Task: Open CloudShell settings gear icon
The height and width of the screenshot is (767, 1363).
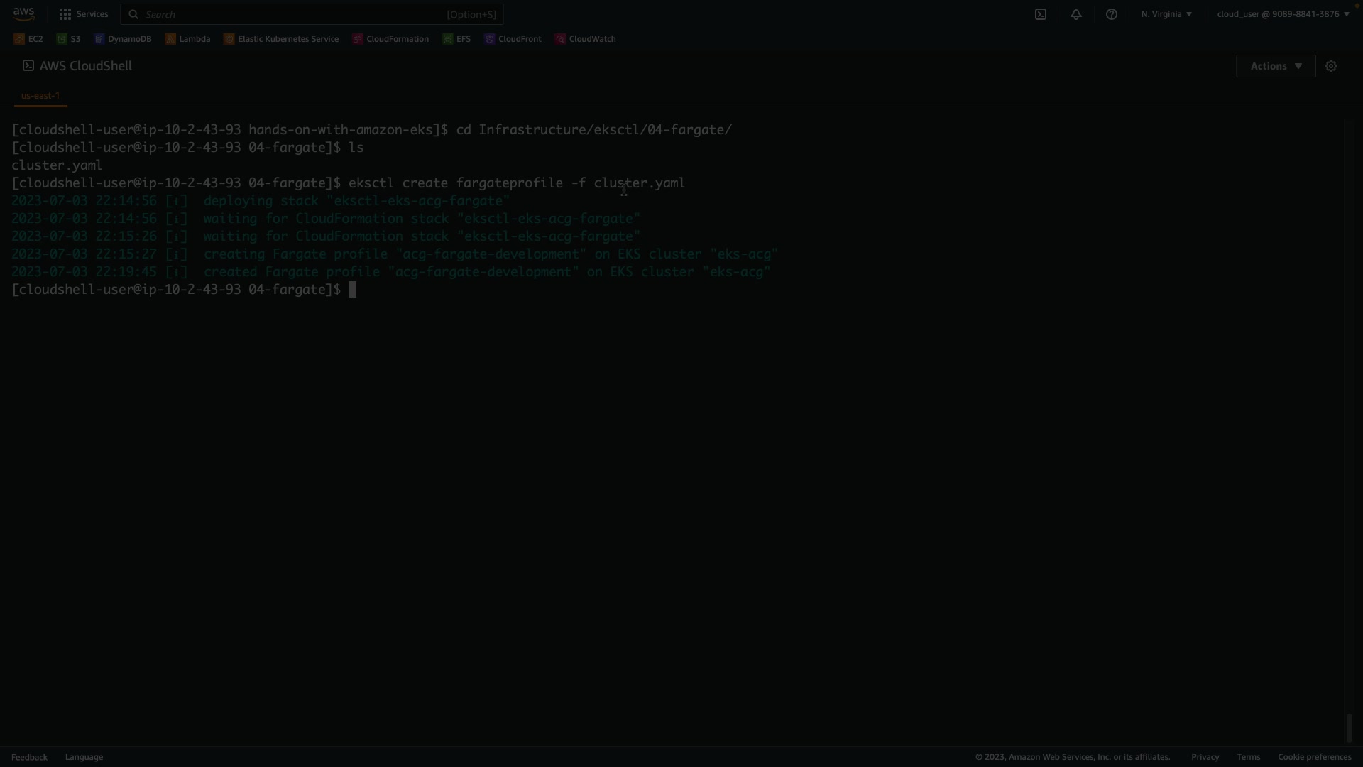Action: click(x=1331, y=66)
